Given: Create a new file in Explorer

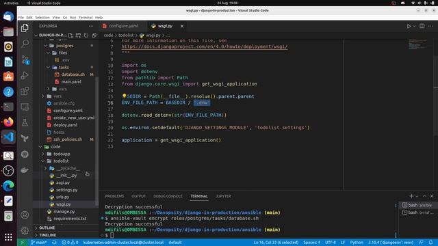Looking at the screenshot, I should tap(70, 35).
